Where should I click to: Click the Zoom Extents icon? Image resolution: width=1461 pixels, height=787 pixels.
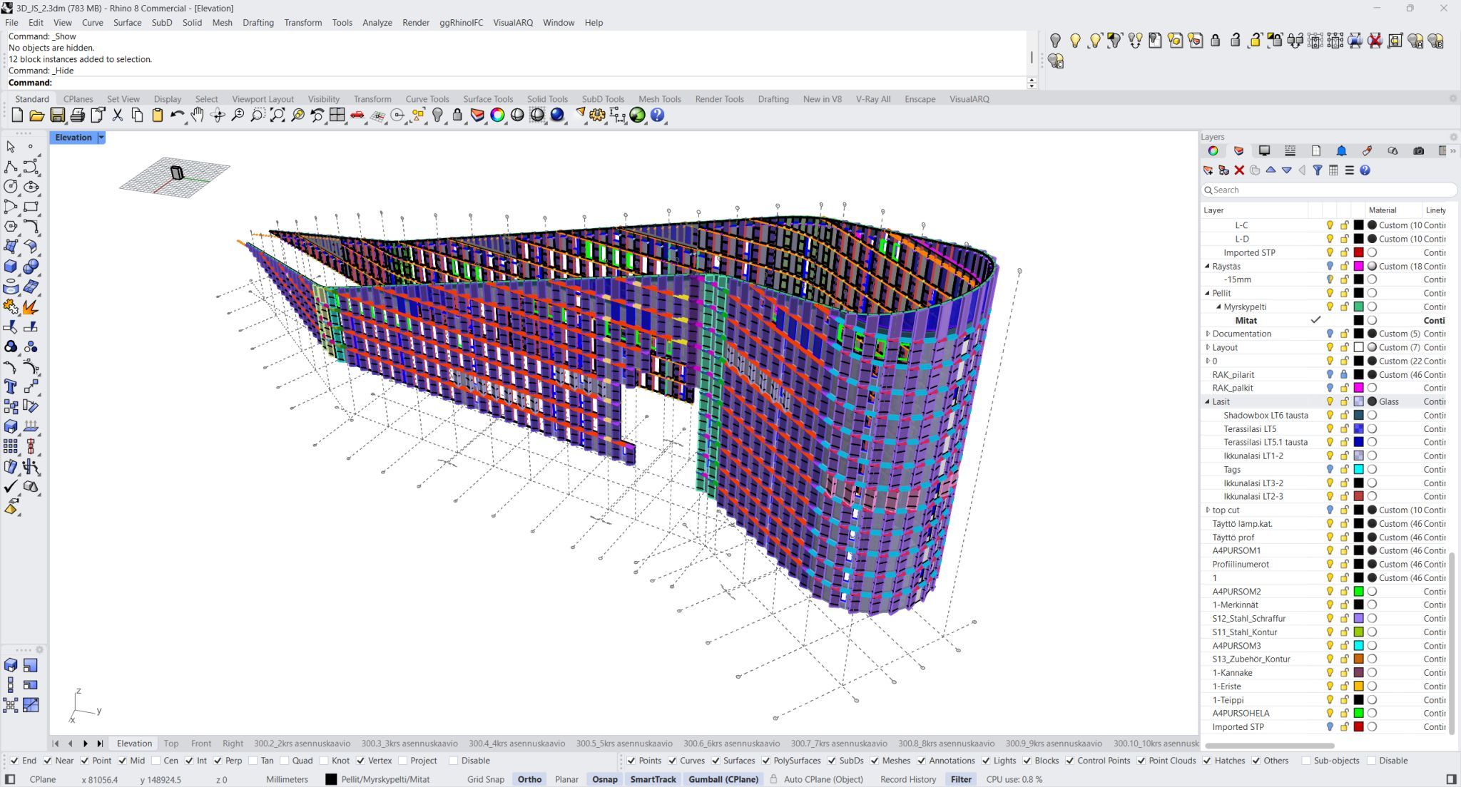(x=278, y=115)
